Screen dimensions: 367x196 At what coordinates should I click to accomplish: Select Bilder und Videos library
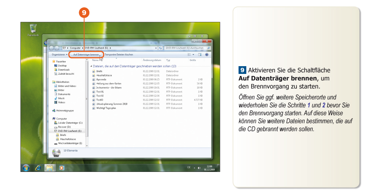point(66,86)
